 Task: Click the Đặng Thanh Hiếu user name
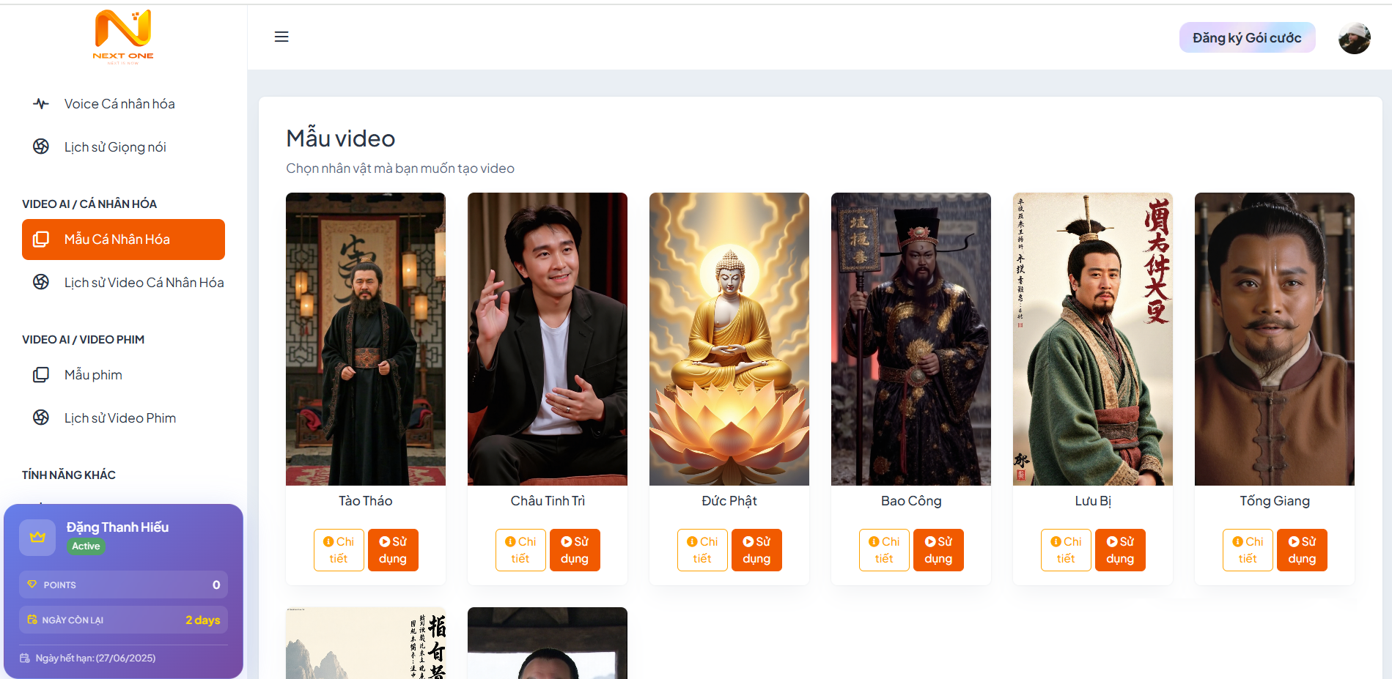(x=117, y=527)
